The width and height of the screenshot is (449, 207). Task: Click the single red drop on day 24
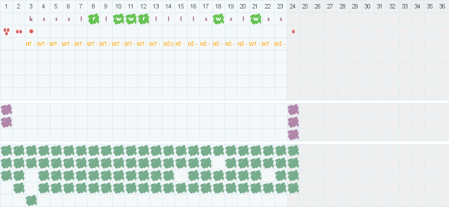(x=293, y=32)
